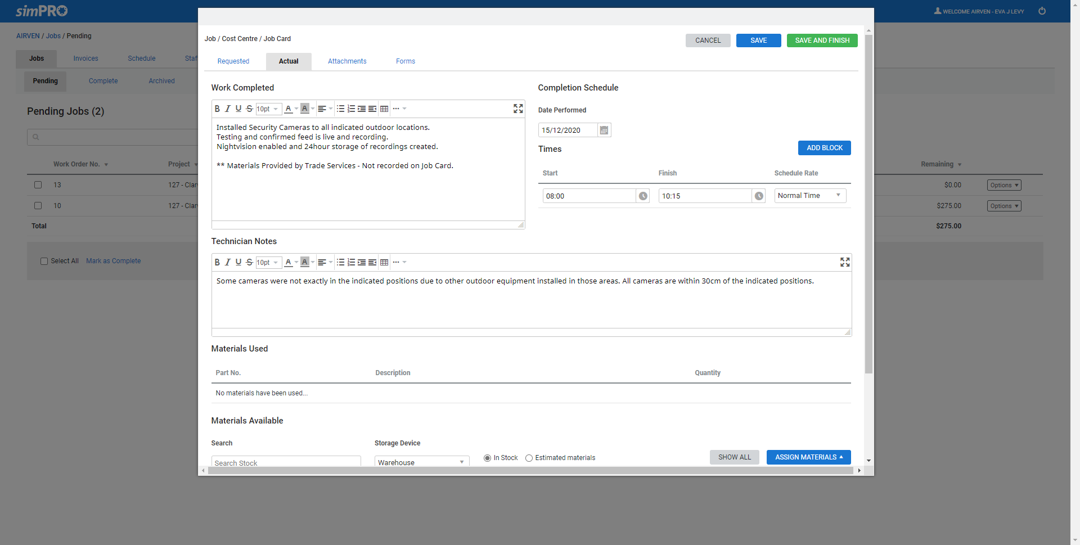Switch to the Attachments tab
Viewport: 1080px width, 545px height.
coord(347,61)
